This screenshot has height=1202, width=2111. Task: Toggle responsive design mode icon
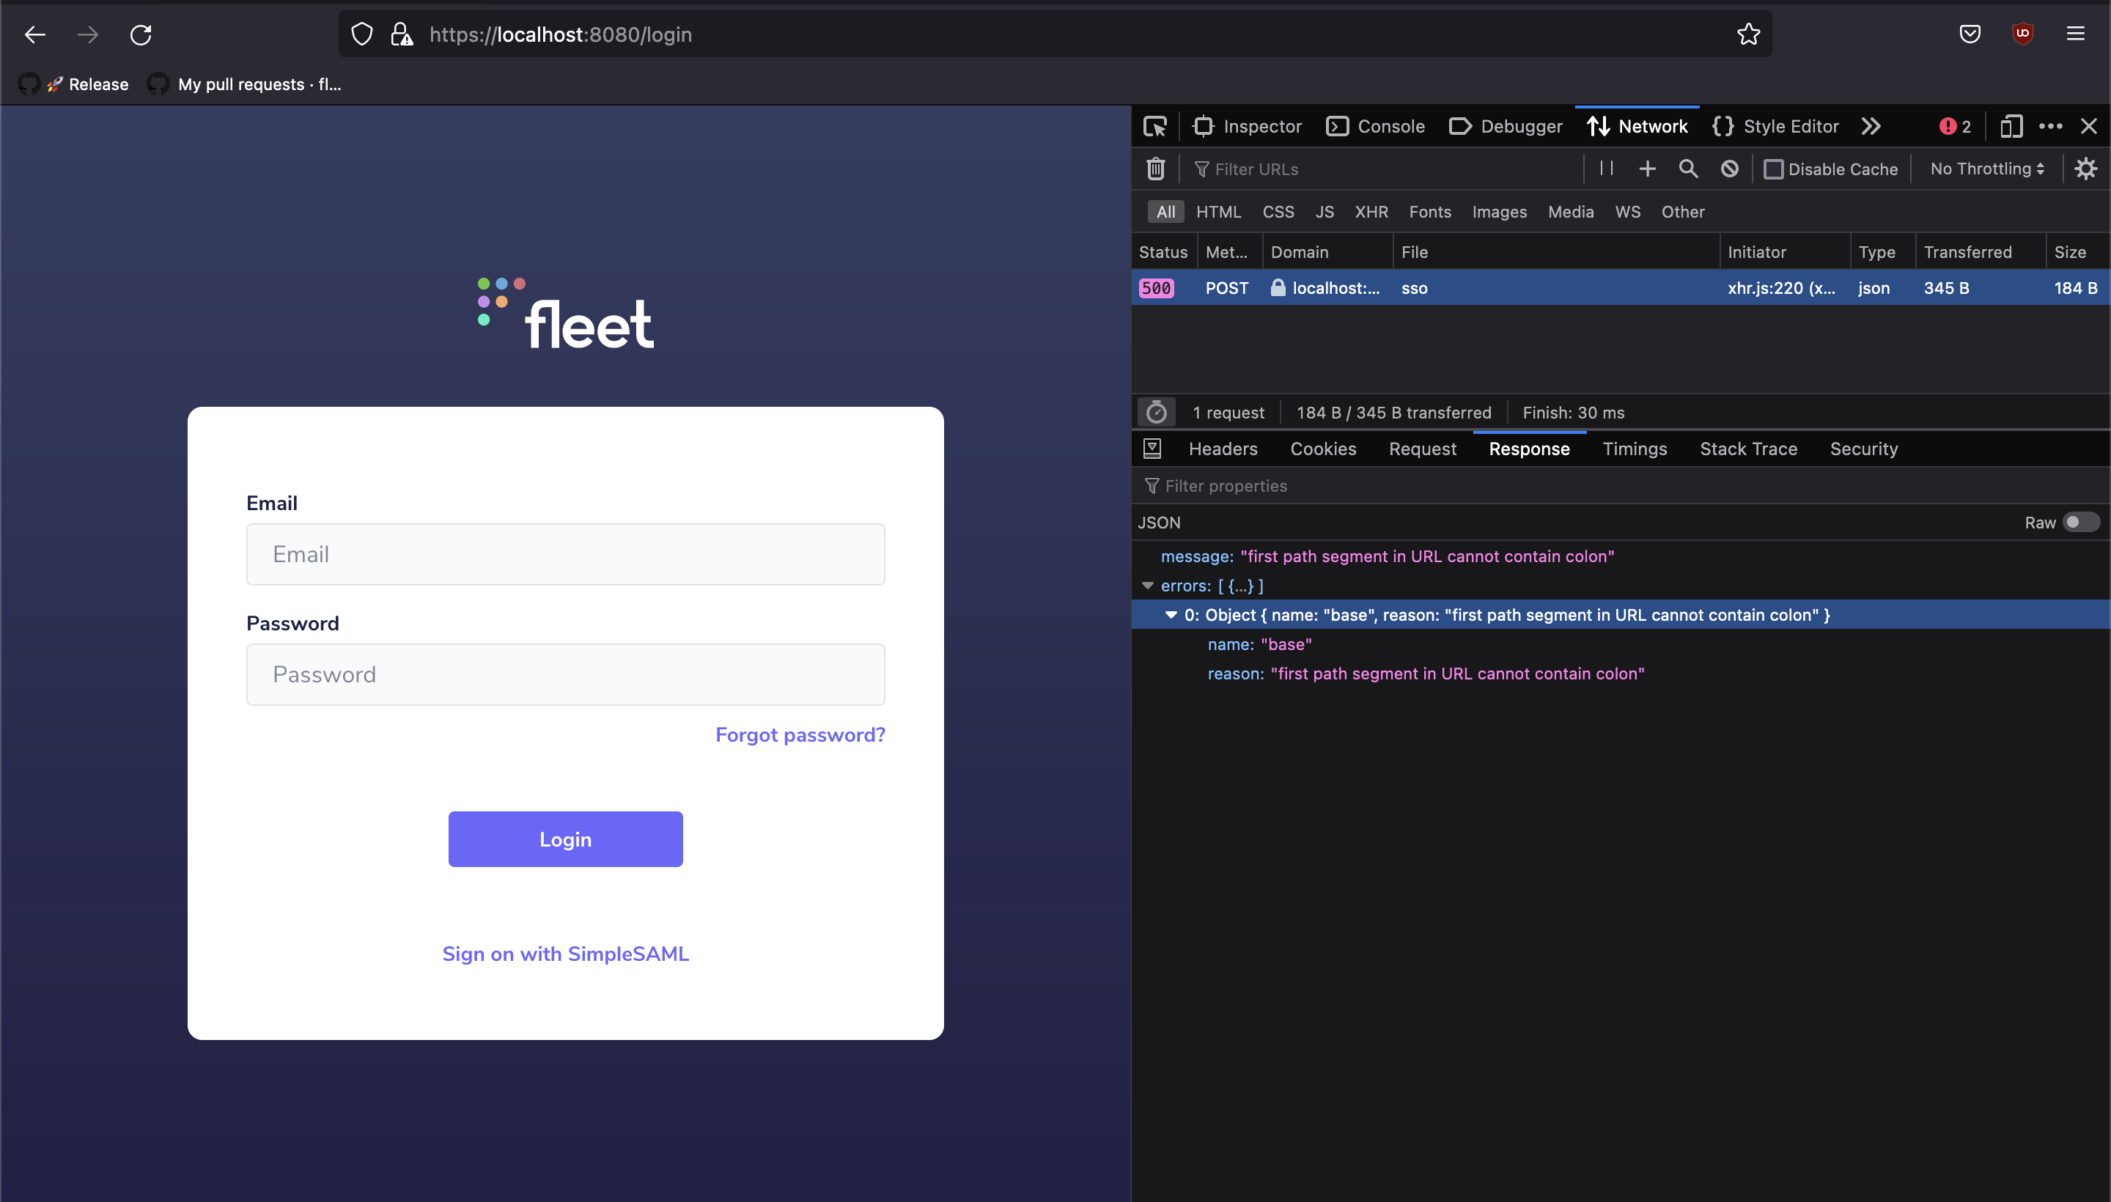2011,126
